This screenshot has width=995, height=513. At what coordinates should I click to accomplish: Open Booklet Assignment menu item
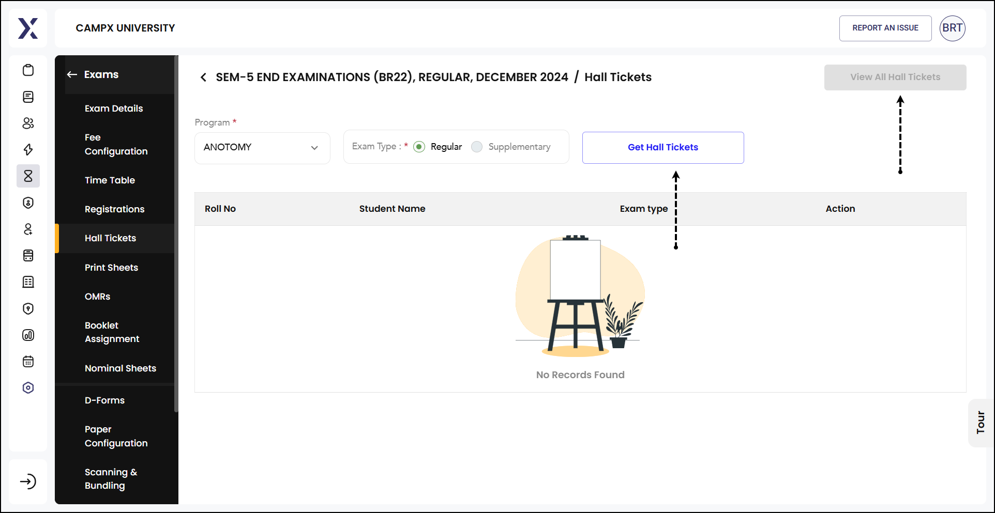tap(112, 332)
